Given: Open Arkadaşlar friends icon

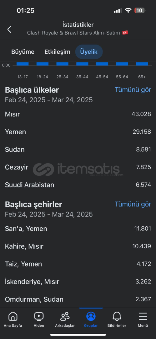Looking at the screenshot, I should click(65, 316).
